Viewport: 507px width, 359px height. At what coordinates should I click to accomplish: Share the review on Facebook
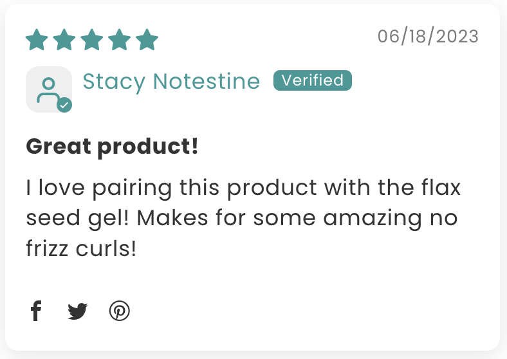36,311
